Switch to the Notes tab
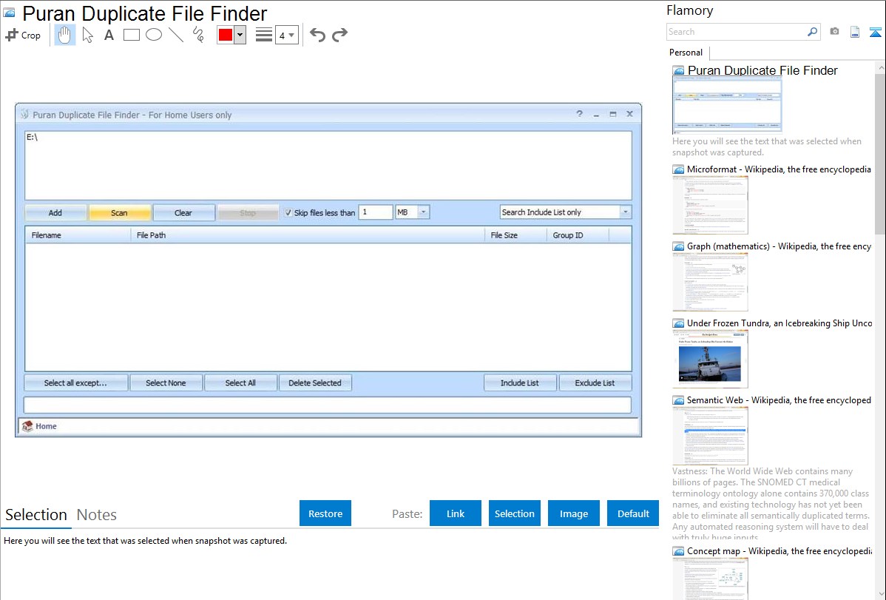Screen dimensions: 886x600 [97, 515]
